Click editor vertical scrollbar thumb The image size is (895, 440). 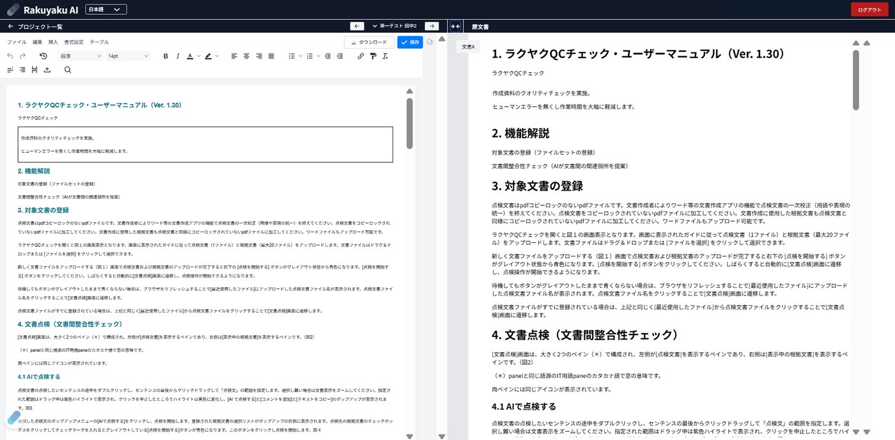pos(409,123)
